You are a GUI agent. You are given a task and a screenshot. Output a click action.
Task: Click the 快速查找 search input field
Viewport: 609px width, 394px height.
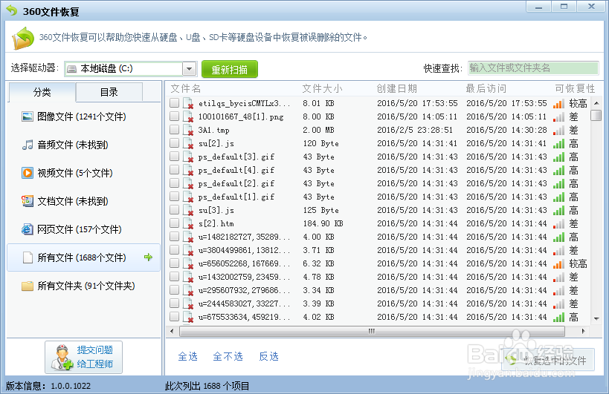(533, 68)
